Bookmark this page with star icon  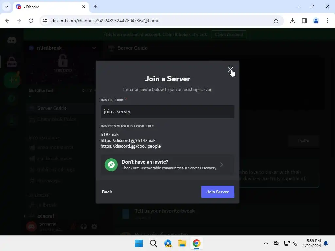(x=276, y=21)
